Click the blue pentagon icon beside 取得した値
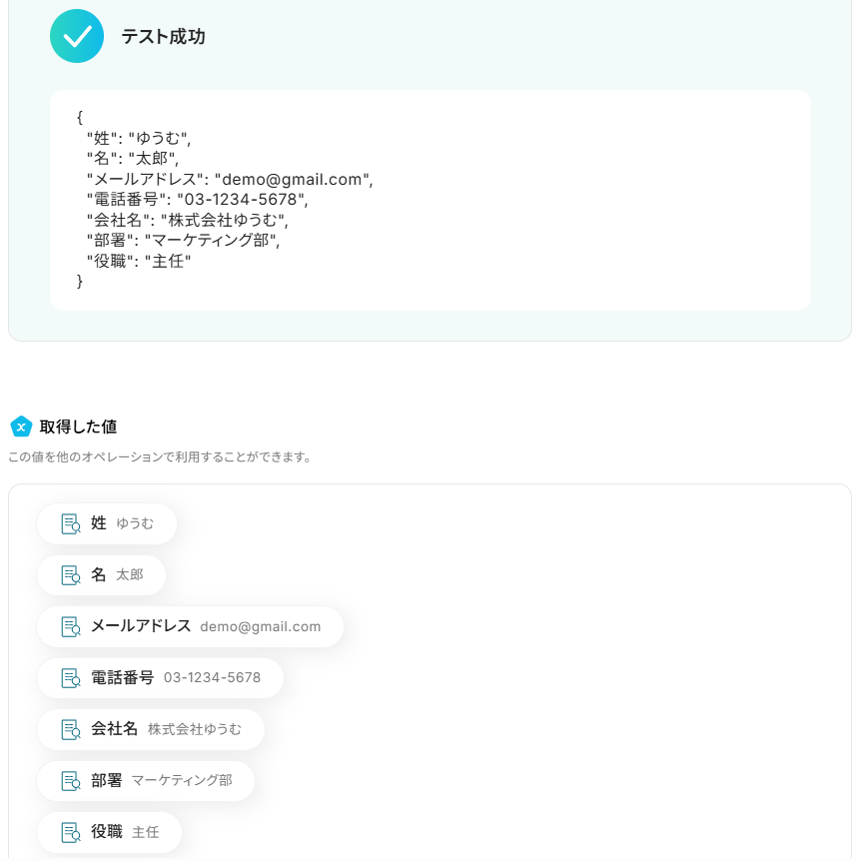 (21, 427)
